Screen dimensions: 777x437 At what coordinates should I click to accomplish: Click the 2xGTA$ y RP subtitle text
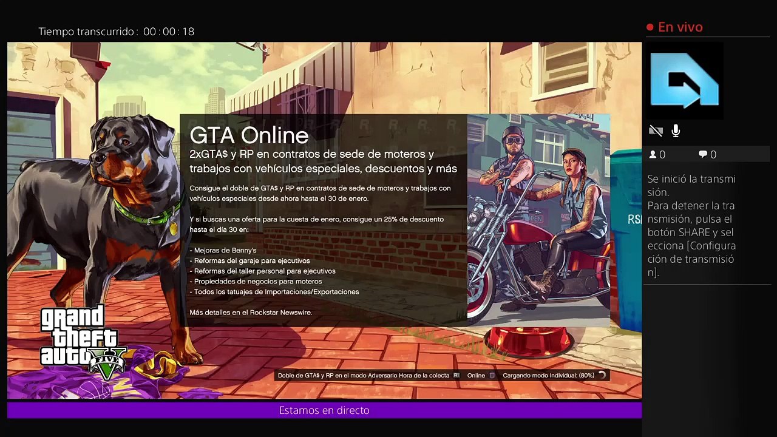coord(323,161)
